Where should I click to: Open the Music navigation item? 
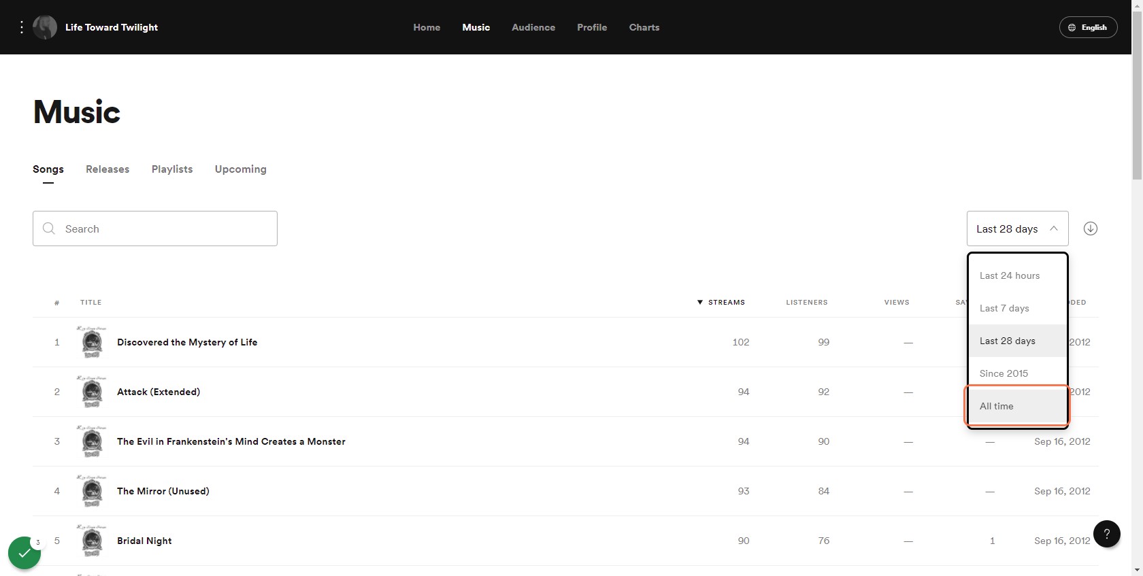[476, 27]
